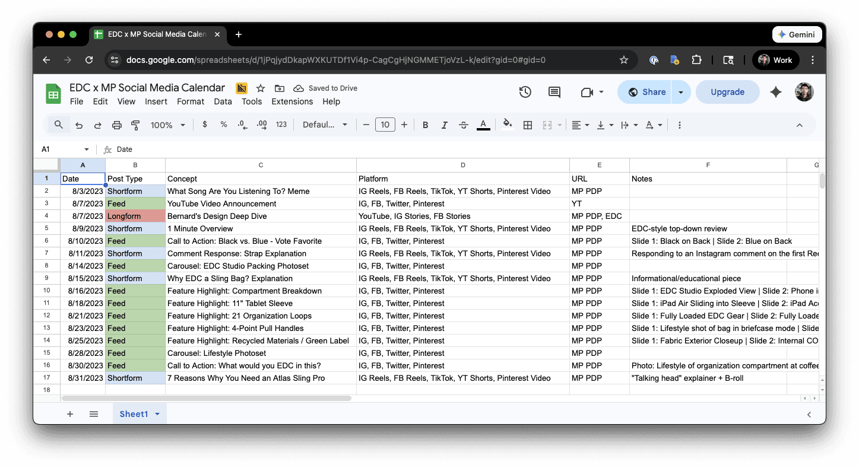Select the paint format tool
Image resolution: width=859 pixels, height=468 pixels.
pyautogui.click(x=135, y=125)
